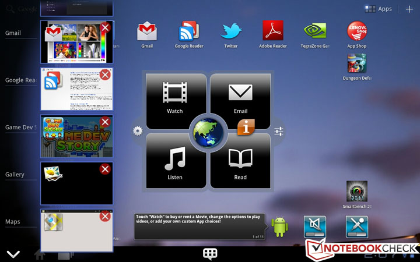This screenshot has width=420, height=262.
Task: Open Smartbench 2011 app
Action: [357, 191]
